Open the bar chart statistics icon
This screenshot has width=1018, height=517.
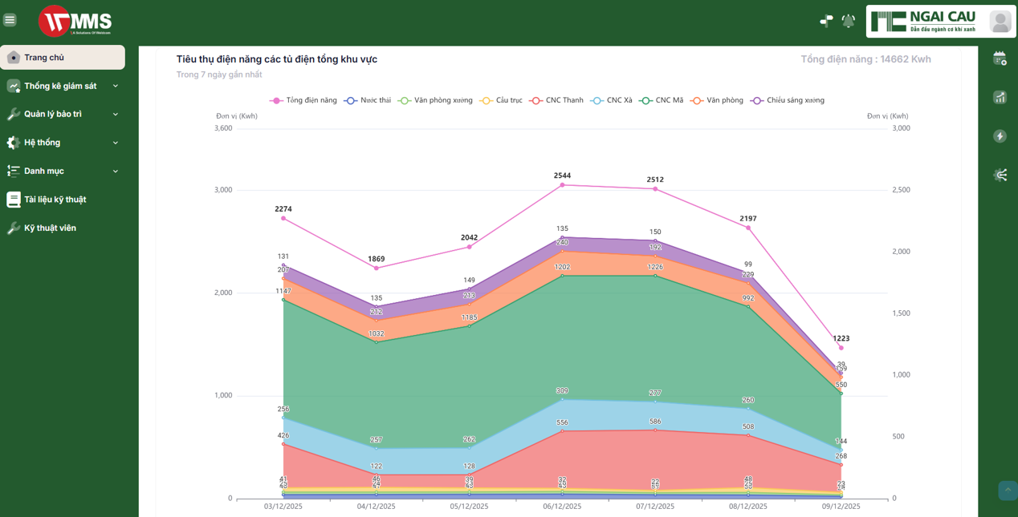(1000, 97)
